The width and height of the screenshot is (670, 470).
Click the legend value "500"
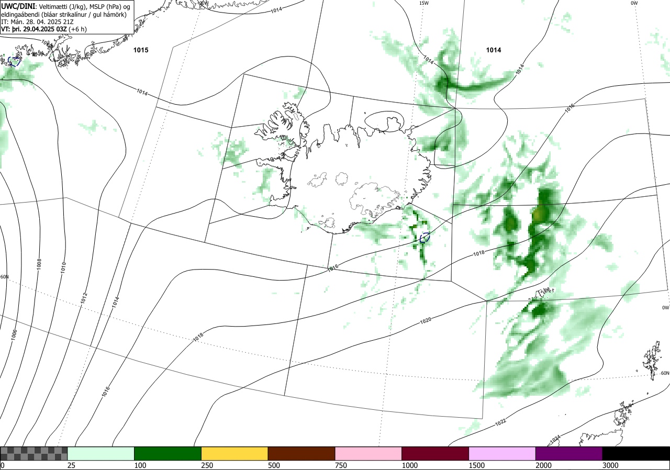(274, 465)
